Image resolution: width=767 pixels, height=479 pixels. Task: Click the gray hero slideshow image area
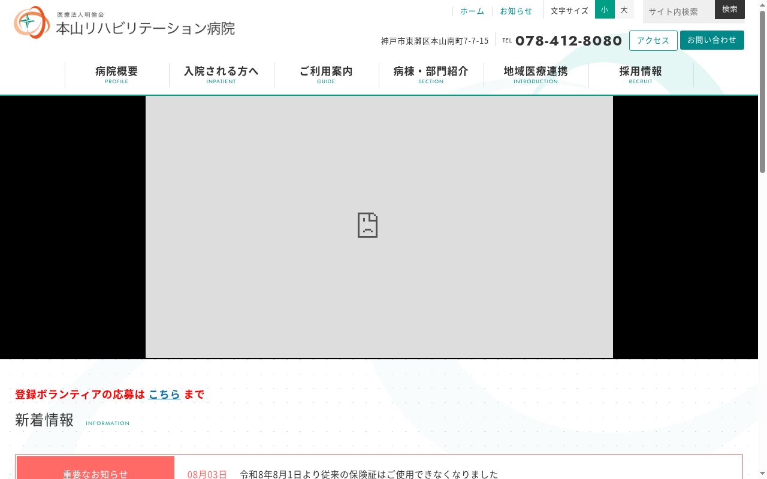tap(379, 227)
